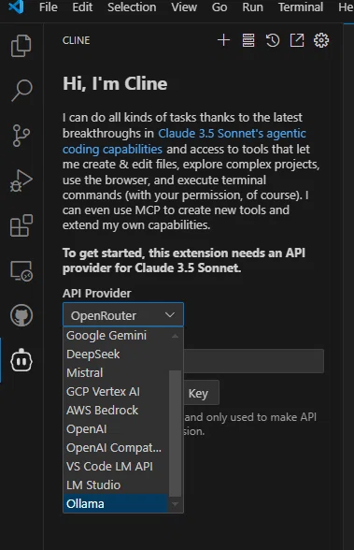354x550 pixels.
Task: Open the Explorer view in activity bar
Action: 21,46
